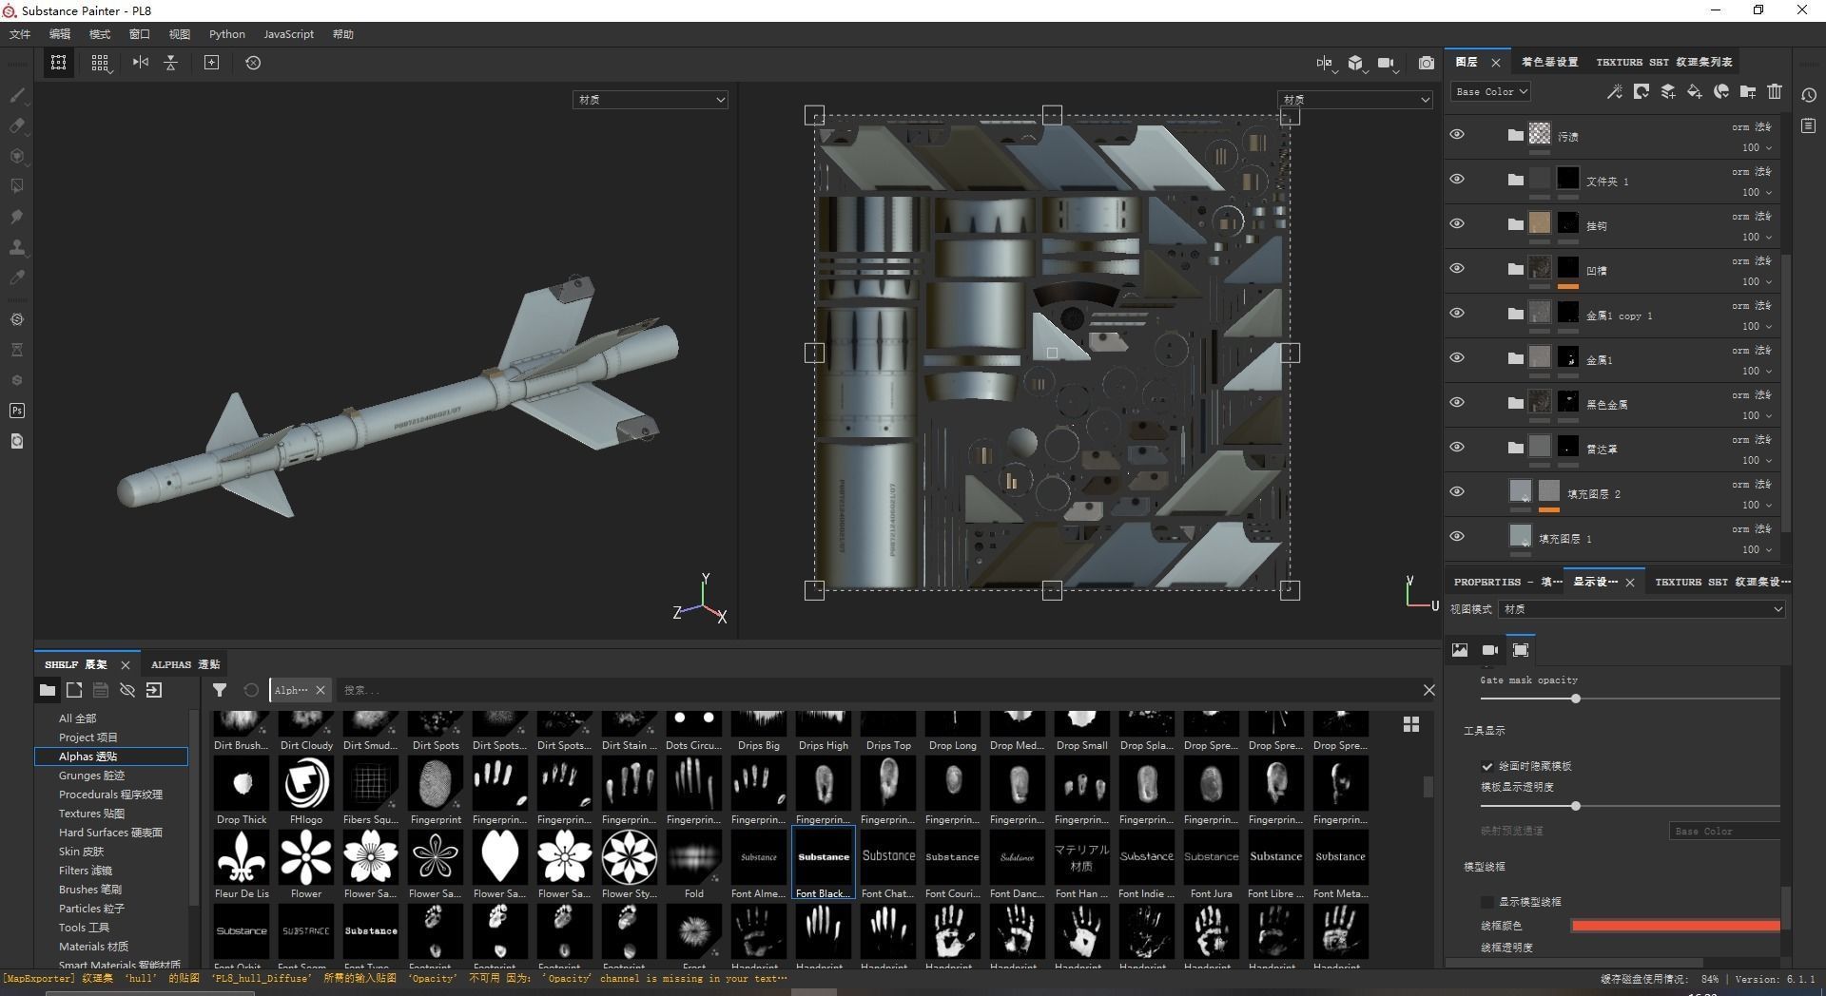The width and height of the screenshot is (1826, 996).
Task: Click the reset transform icon
Action: (x=253, y=63)
